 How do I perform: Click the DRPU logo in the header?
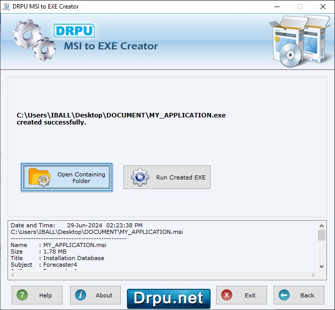pyautogui.click(x=74, y=31)
